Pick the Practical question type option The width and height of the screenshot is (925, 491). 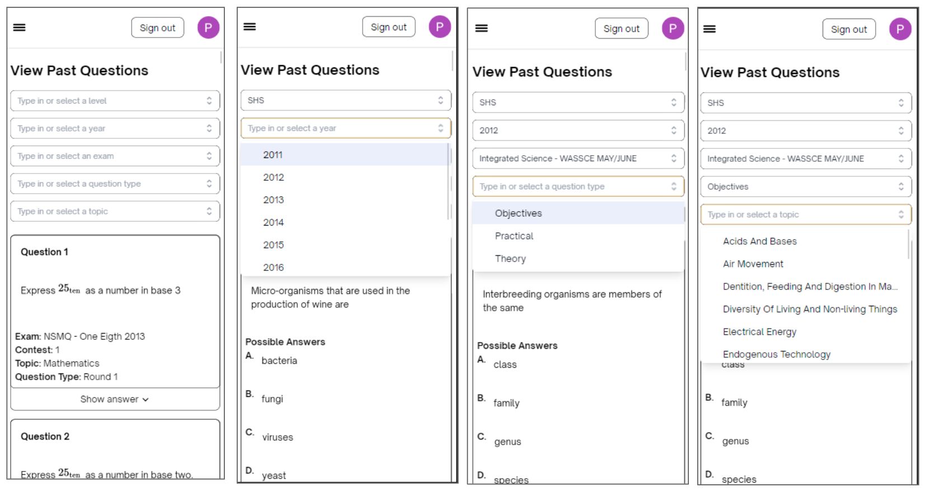point(514,236)
